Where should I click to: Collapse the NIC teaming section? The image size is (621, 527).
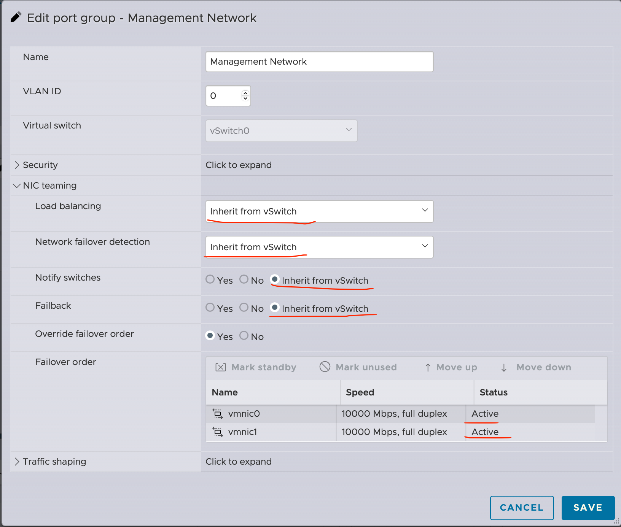(17, 185)
